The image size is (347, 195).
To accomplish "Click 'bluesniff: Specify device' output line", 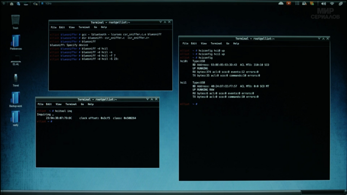I will pyautogui.click(x=69, y=45).
